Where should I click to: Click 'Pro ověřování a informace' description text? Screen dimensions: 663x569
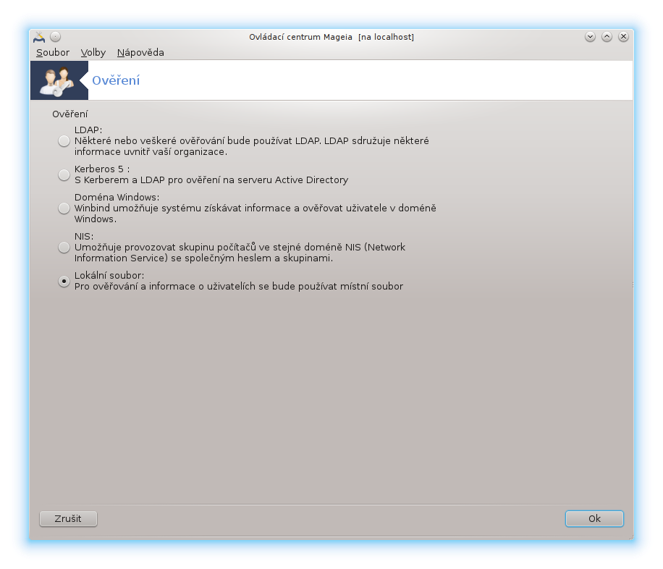[239, 287]
